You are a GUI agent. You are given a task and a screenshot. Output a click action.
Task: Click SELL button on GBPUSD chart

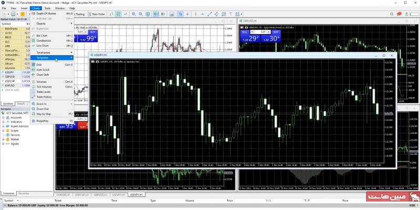pyautogui.click(x=244, y=32)
